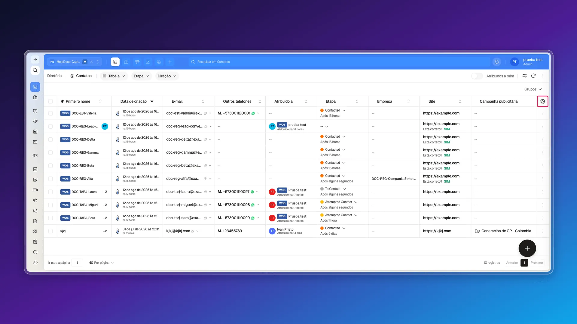Click the table column settings gear icon
Viewport: 577px width, 324px height.
click(542, 101)
